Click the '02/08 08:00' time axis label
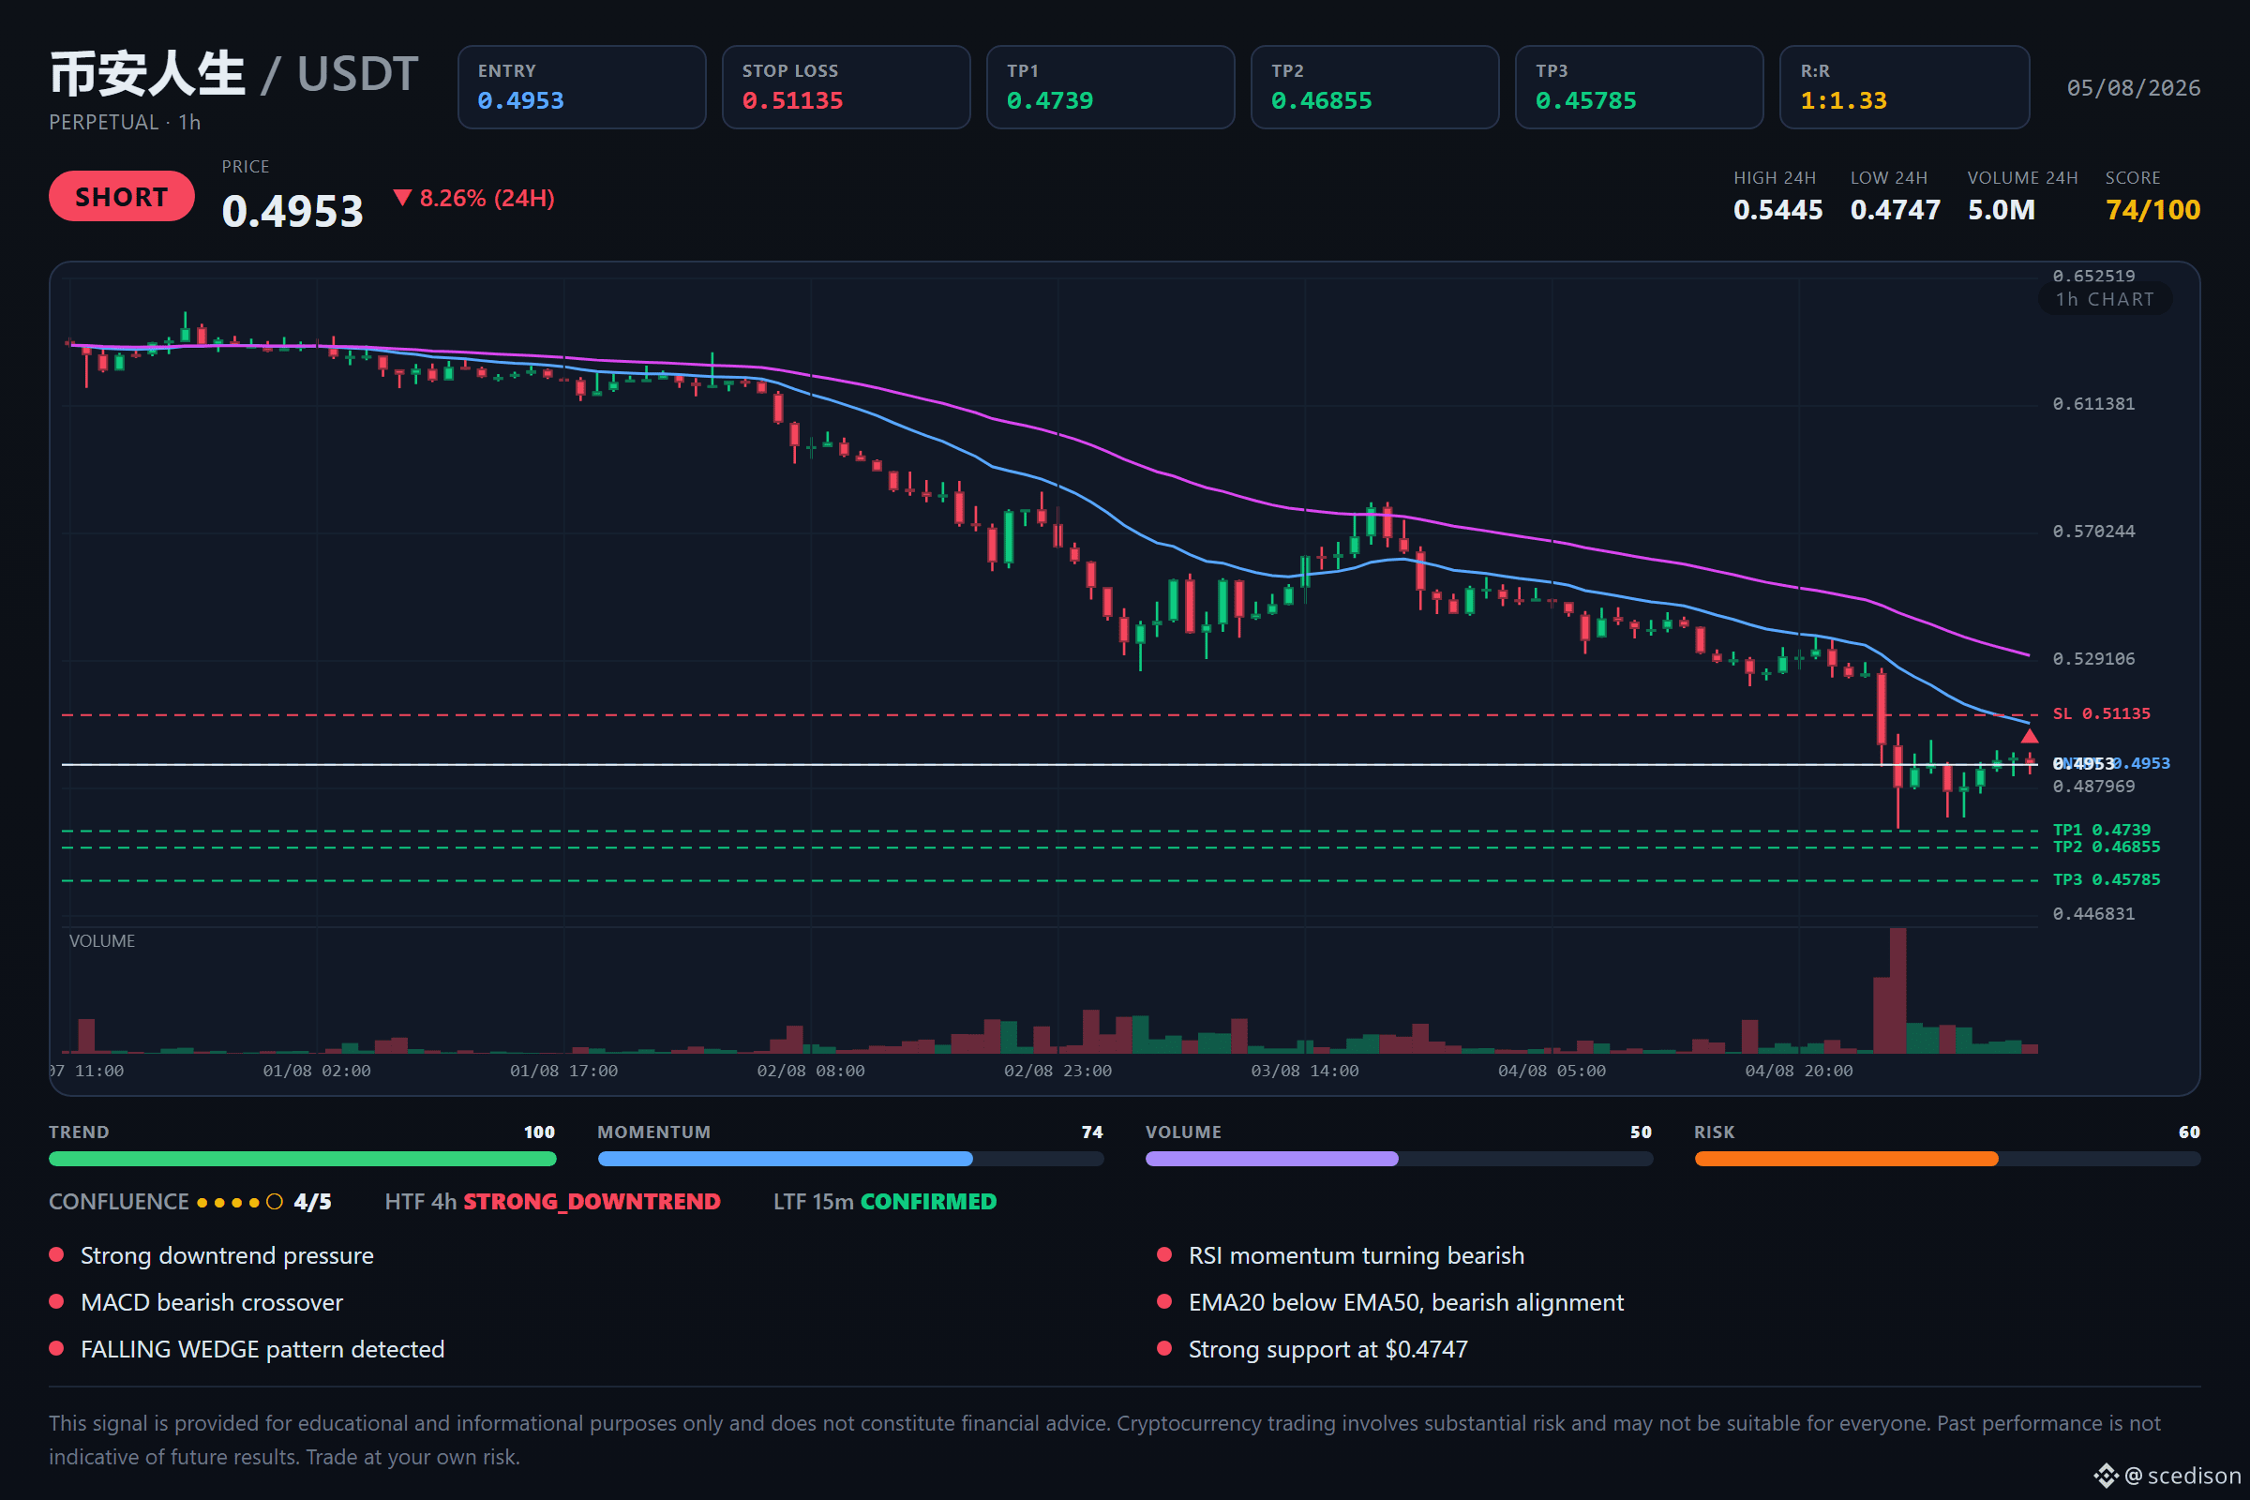 click(810, 1071)
